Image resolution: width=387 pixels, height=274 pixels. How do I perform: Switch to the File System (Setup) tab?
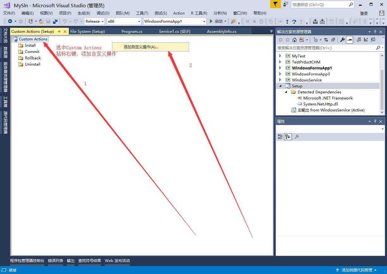click(x=87, y=31)
